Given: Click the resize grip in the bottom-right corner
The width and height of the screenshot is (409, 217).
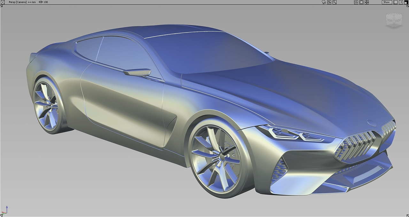Looking at the screenshot, I should pos(407,215).
